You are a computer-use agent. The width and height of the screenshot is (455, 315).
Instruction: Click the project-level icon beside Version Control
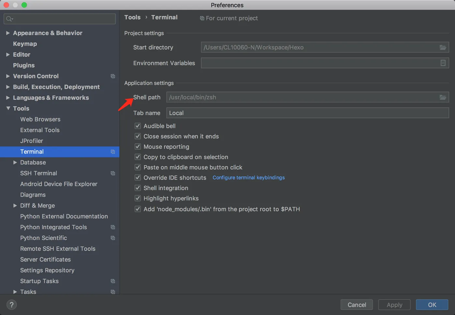(x=113, y=76)
